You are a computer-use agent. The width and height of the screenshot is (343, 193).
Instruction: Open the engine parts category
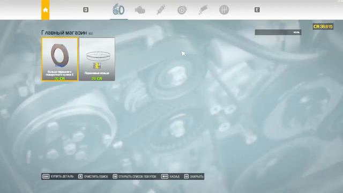pyautogui.click(x=140, y=10)
